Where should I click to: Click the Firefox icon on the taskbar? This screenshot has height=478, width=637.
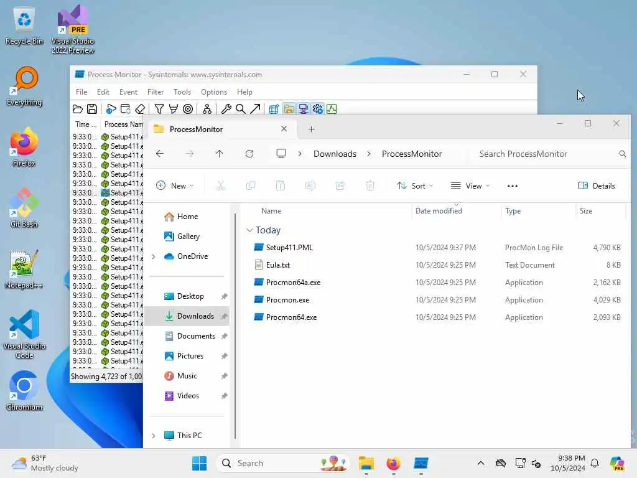[x=393, y=463]
